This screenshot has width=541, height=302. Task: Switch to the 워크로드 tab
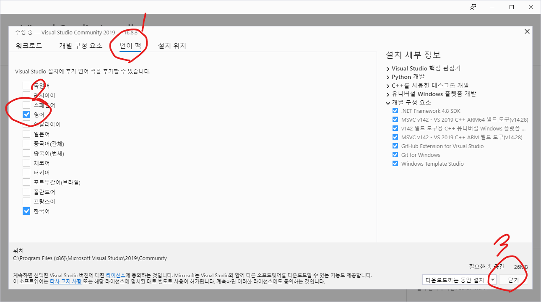(x=29, y=46)
